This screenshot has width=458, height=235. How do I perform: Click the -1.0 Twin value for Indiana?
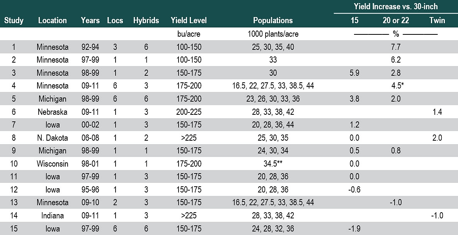437,215
